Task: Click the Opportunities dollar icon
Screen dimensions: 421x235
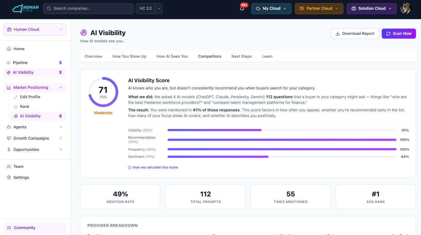Action: pos(9,150)
